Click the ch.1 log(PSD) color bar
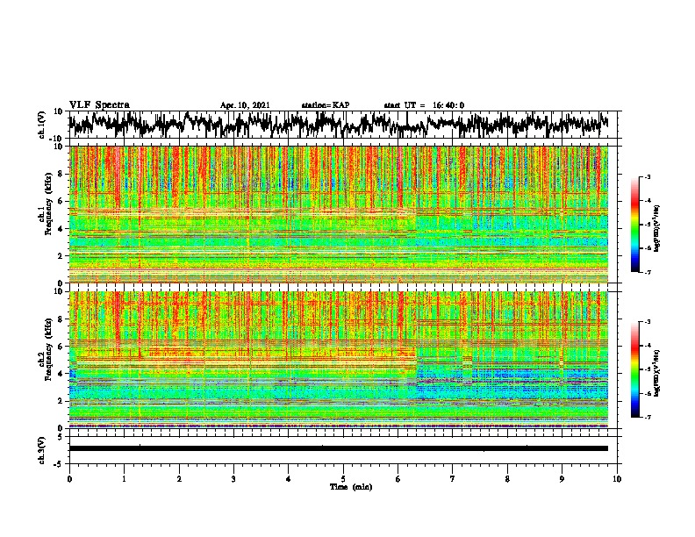This screenshot has width=695, height=537. coord(635,224)
